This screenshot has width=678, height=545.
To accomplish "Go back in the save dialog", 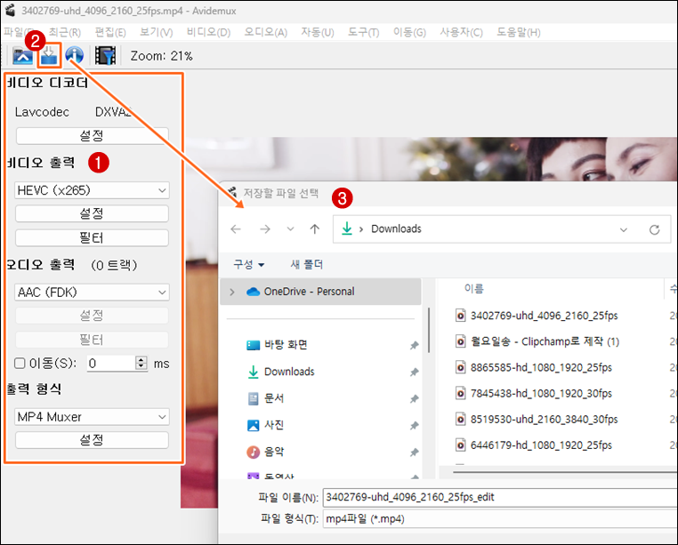I will [x=236, y=229].
